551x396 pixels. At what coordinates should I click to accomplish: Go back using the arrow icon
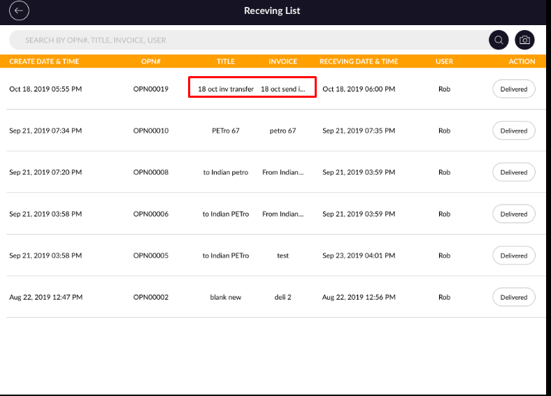point(19,10)
